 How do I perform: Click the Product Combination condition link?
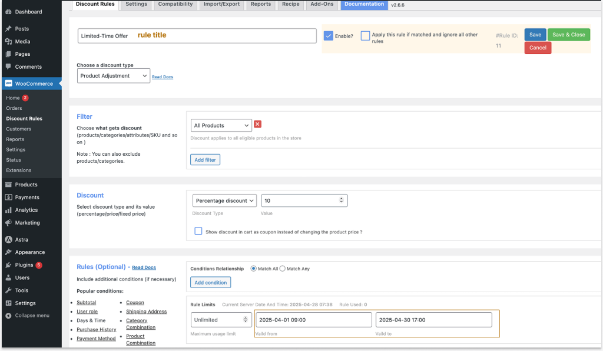tap(141, 339)
